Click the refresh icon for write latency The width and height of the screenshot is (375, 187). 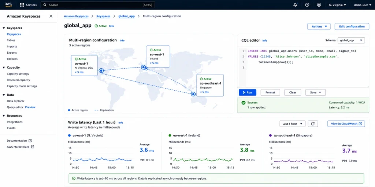pyautogui.click(x=313, y=124)
